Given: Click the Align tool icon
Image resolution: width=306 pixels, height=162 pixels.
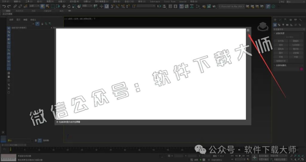Looking at the screenshot, I should [x=164, y=7].
